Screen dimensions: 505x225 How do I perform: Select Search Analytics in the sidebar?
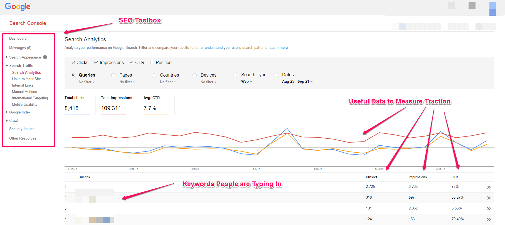(26, 72)
